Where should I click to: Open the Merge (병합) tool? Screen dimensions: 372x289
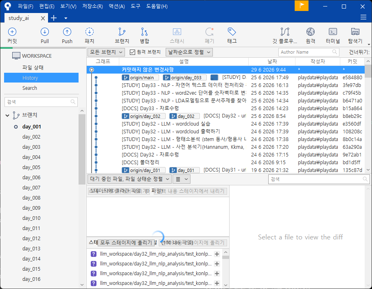tap(144, 32)
